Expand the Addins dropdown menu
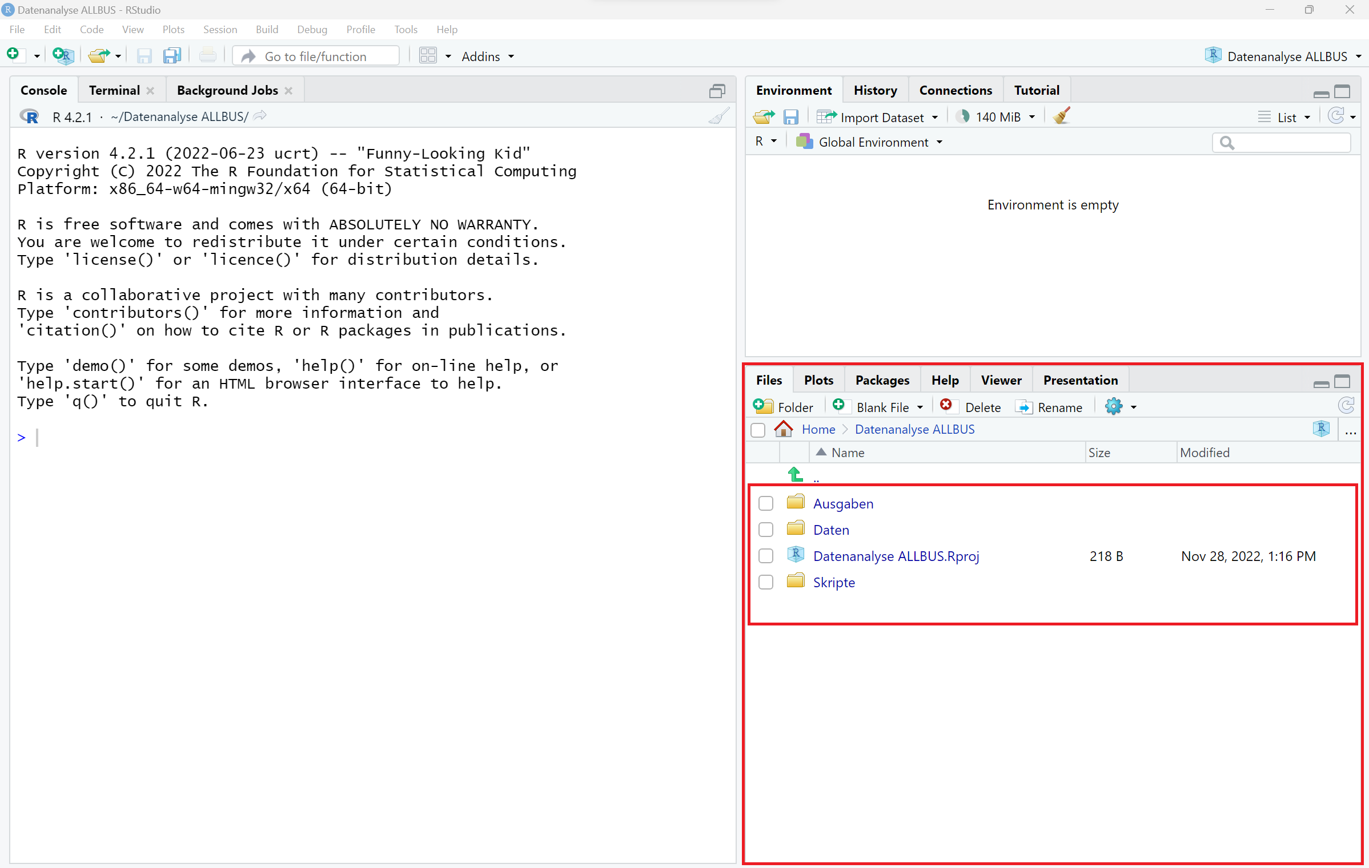The image size is (1369, 868). pos(488,56)
